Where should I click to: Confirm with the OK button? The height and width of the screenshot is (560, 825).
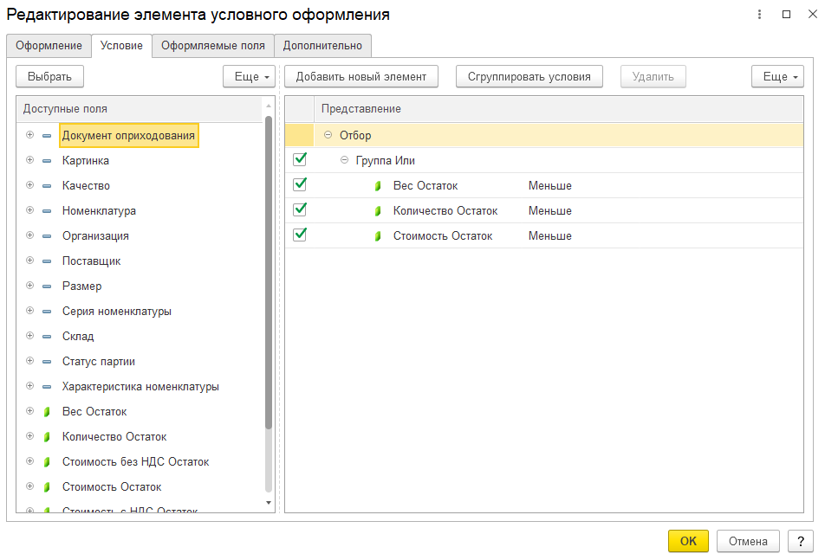(688, 541)
